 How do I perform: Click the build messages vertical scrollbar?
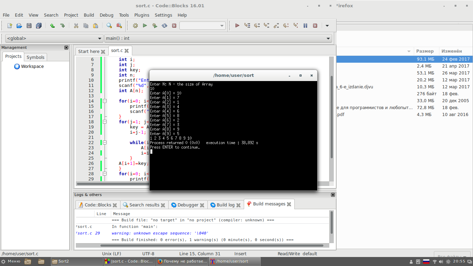[x=332, y=222]
